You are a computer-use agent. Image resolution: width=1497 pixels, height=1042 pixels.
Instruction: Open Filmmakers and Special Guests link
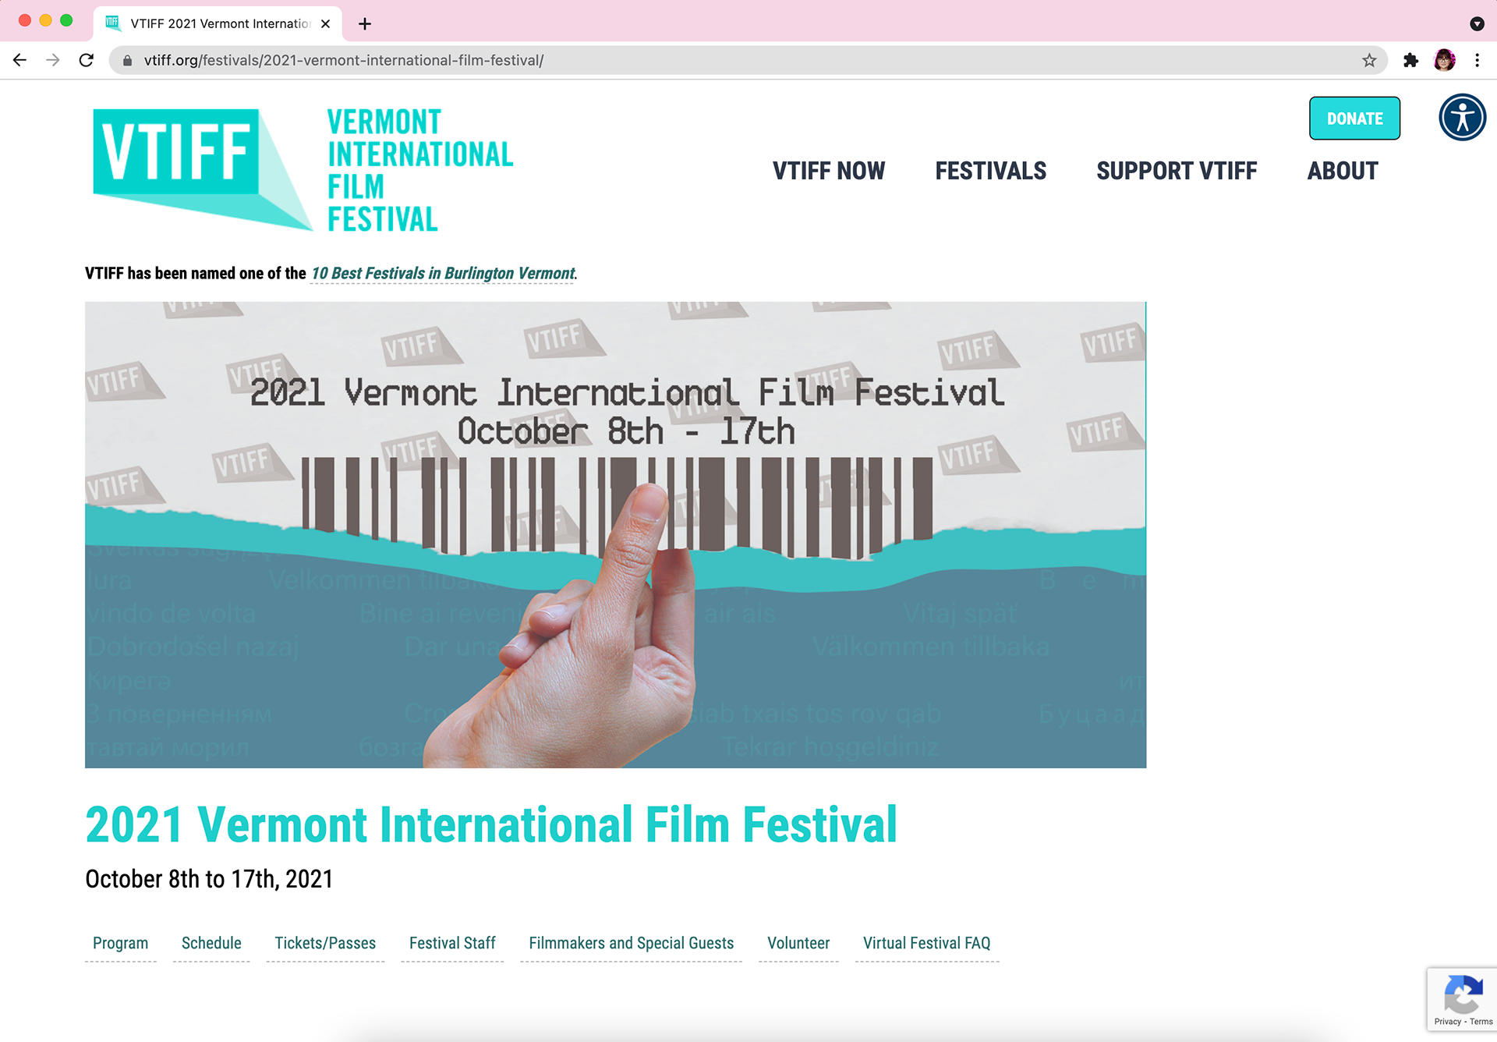(631, 943)
